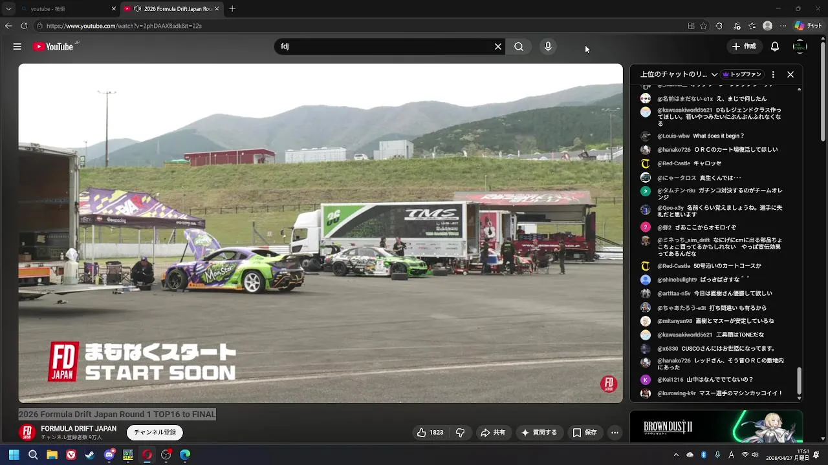Open the Copilot チャット sidebar button

[x=809, y=26]
